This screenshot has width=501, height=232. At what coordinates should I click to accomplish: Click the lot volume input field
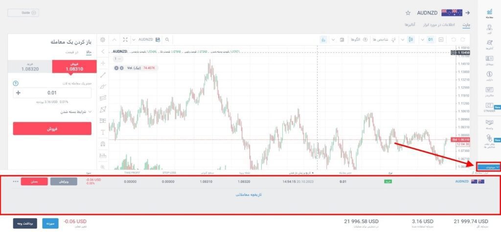click(x=52, y=92)
